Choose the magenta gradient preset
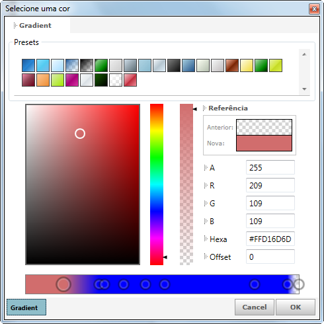Screen dimensions: 324x324 (72, 80)
